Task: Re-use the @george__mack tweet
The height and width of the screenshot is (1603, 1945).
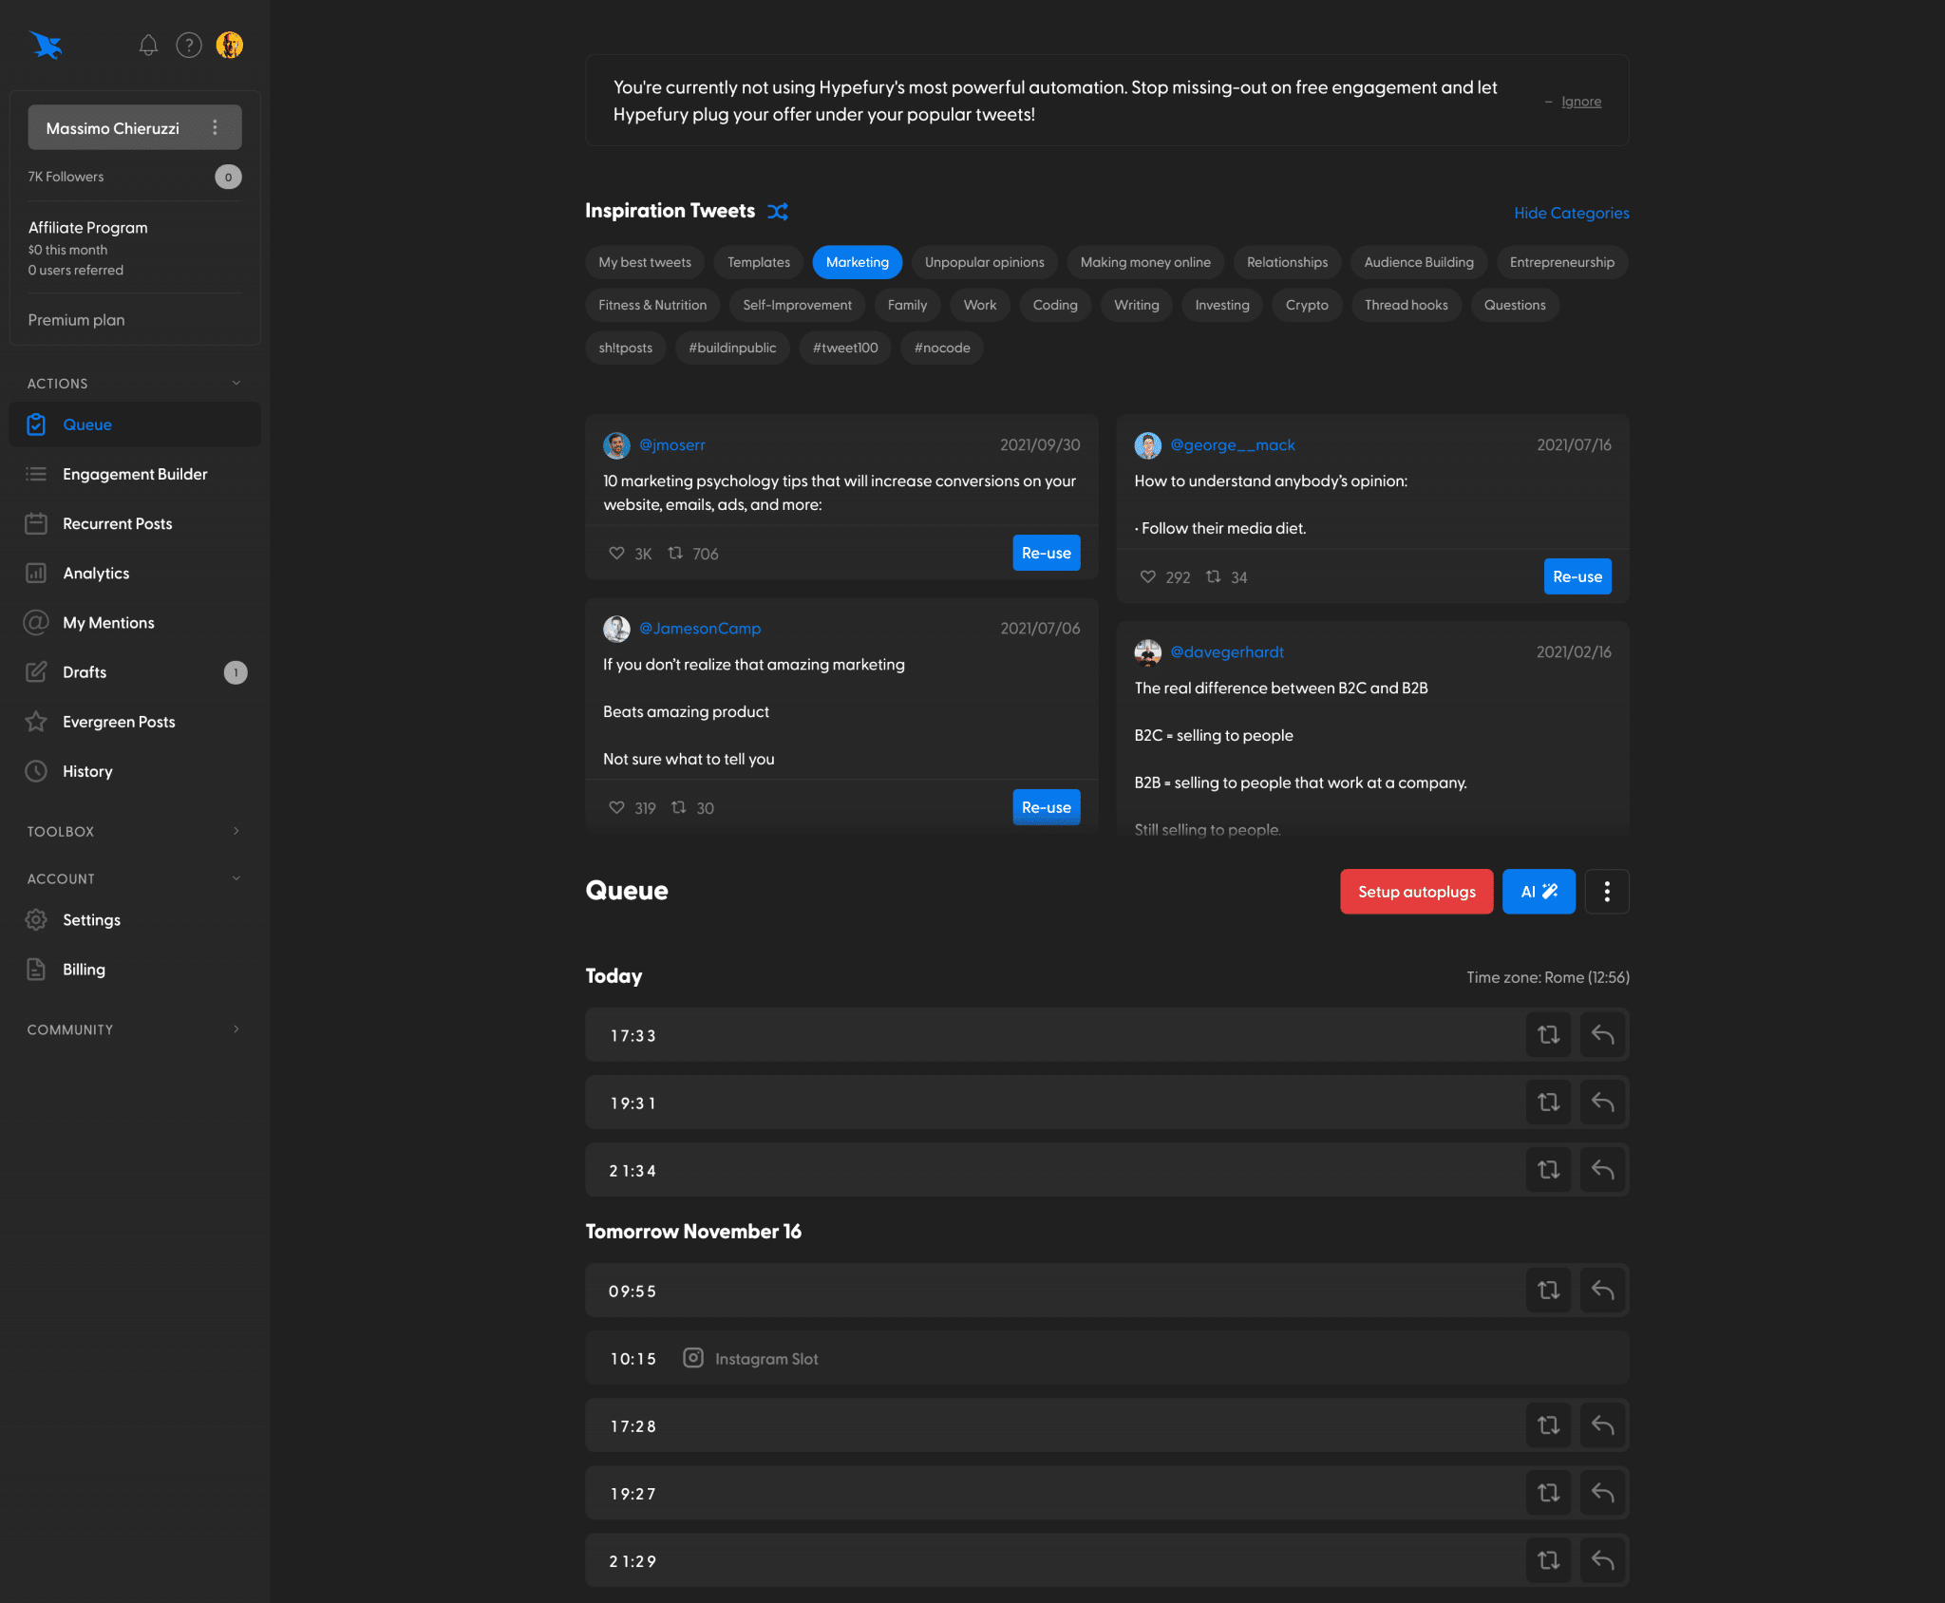Action: pos(1577,576)
